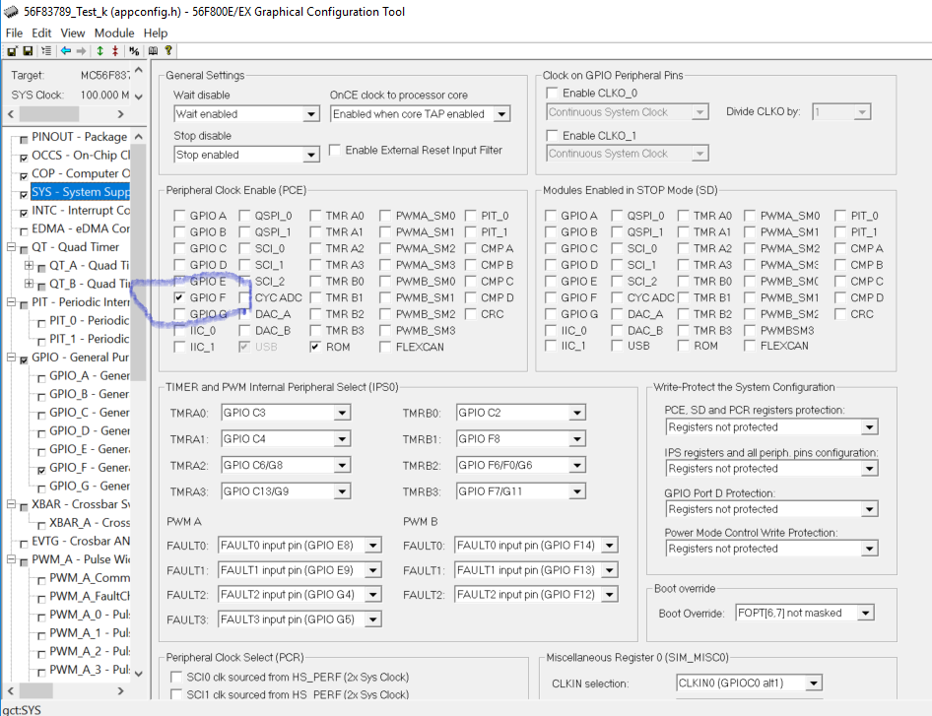Screen dimensions: 932x716
Task: Open the book documentation icon
Action: 153,51
